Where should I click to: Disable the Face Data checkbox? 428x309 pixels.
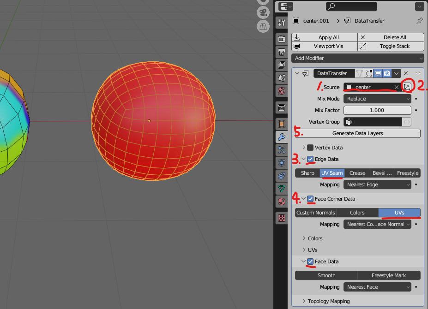click(310, 261)
